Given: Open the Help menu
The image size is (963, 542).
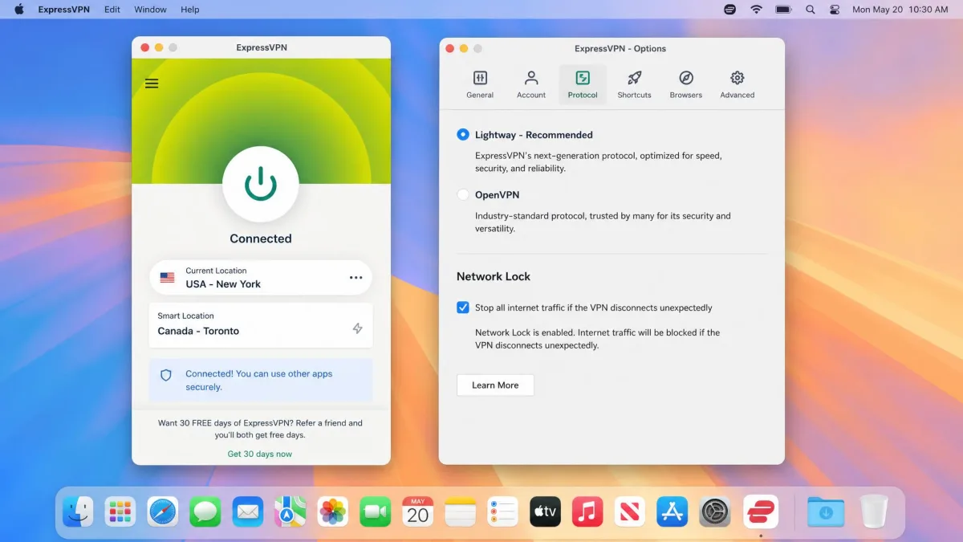Looking at the screenshot, I should coord(190,10).
